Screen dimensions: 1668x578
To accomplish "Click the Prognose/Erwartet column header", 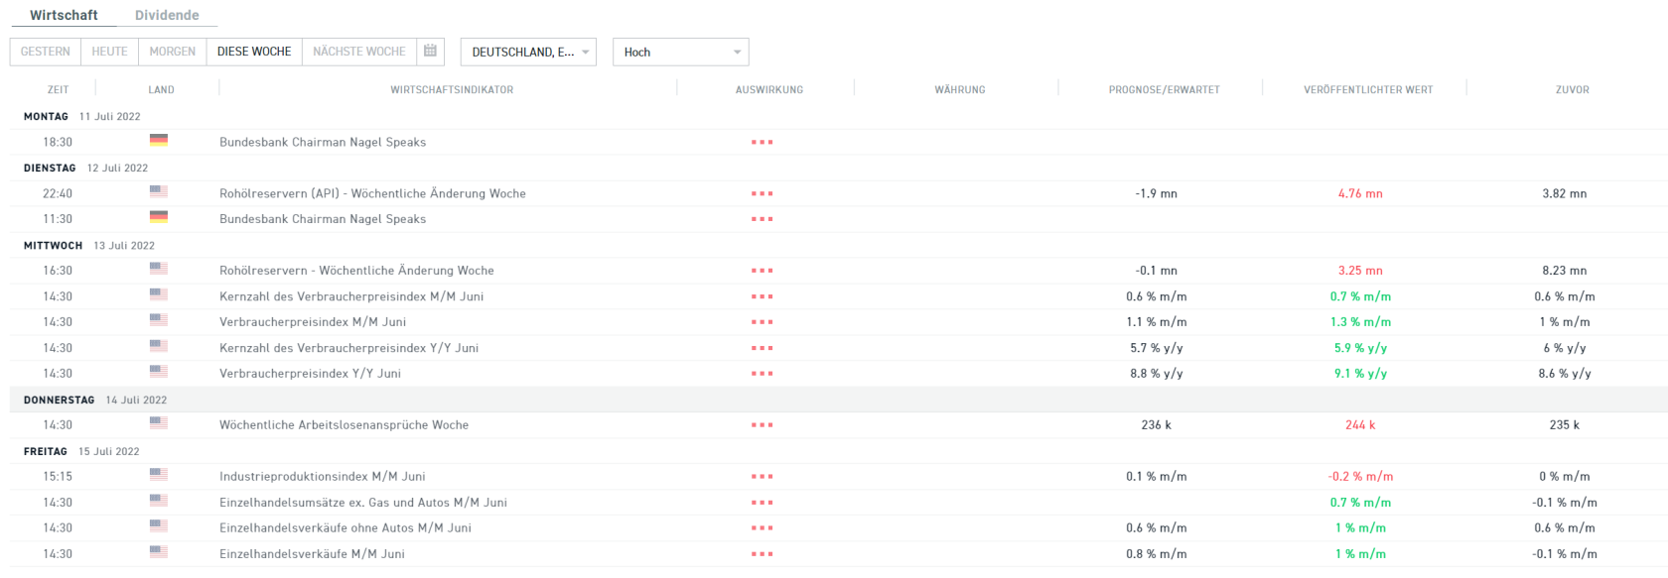I will [1165, 89].
